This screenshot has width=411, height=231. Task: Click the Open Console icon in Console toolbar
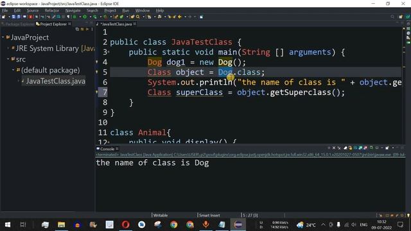point(387,148)
